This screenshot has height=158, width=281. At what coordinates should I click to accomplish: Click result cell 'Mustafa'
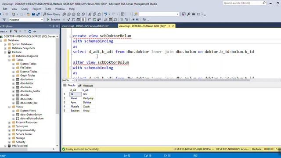(75, 107)
